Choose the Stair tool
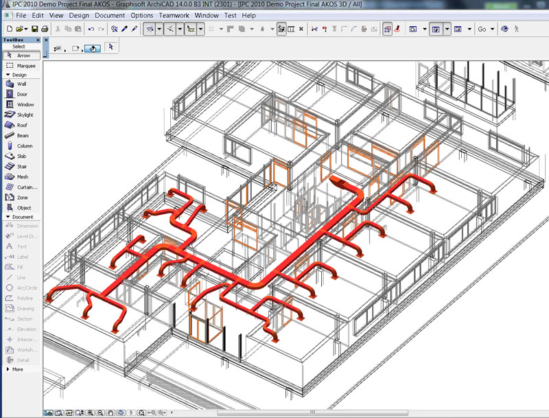 click(x=21, y=166)
